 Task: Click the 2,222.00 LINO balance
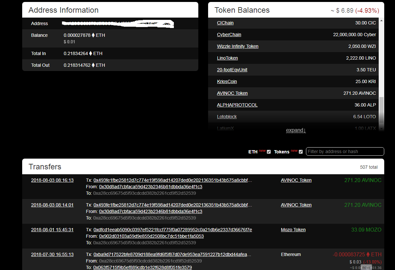point(361,58)
